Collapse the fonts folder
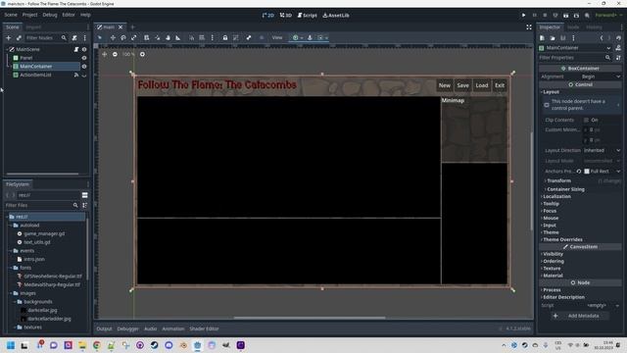The image size is (627, 353). pyautogui.click(x=11, y=268)
